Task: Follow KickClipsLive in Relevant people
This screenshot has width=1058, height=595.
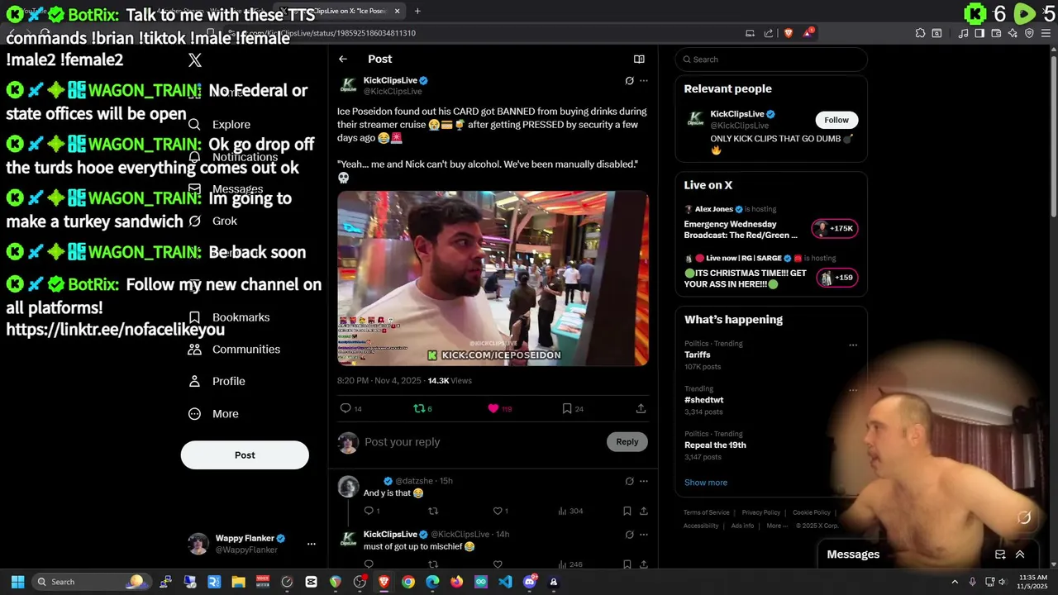Action: 836,120
